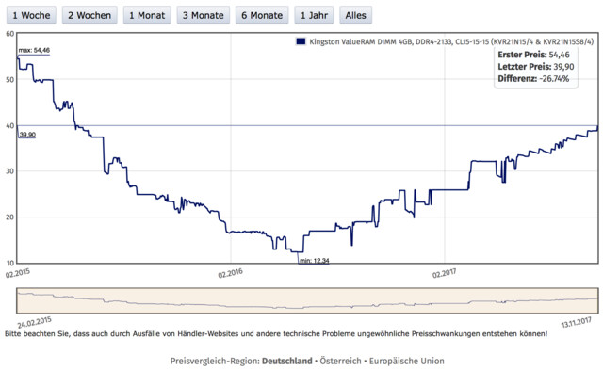Click the 24.02.2015 overview start date
603x370 pixels.
(34, 322)
